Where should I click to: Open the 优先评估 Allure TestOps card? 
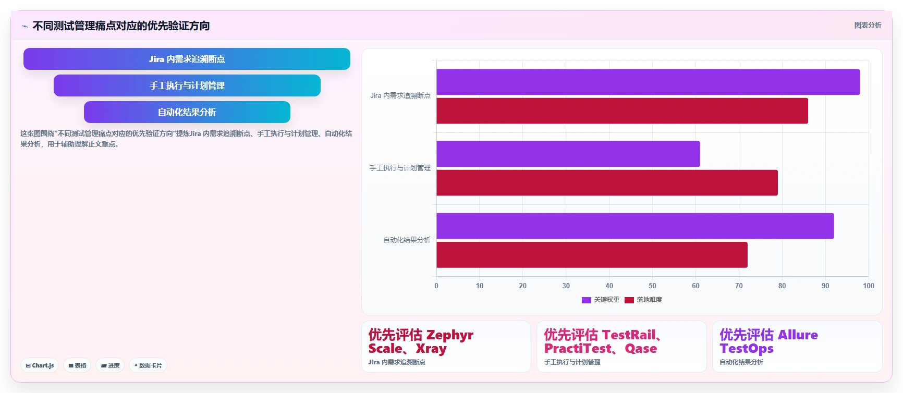[797, 347]
